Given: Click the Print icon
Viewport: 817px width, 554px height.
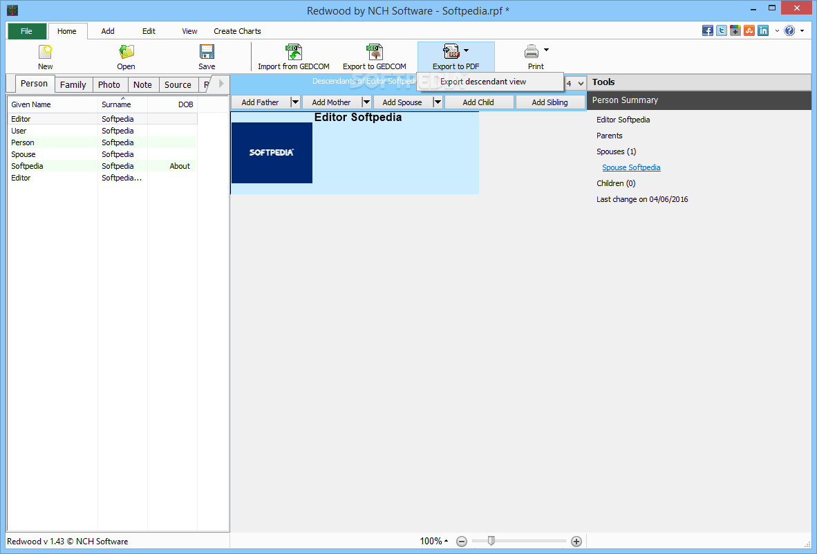Looking at the screenshot, I should tap(532, 52).
